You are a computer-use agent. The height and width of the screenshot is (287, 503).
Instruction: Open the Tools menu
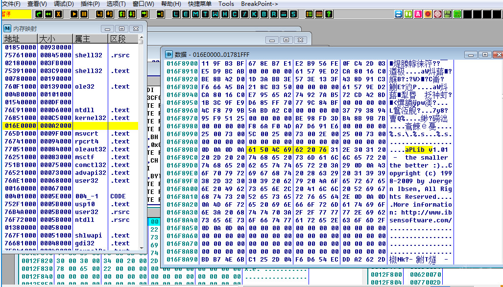(226, 4)
